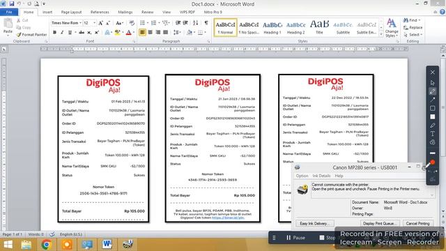Click the Sort icon in Paragraph group
This screenshot has width=446, height=251.
(195, 23)
